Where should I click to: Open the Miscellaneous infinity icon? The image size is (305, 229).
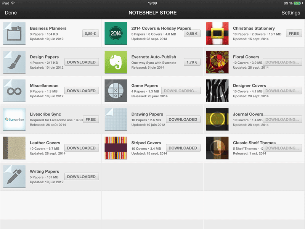click(14, 91)
